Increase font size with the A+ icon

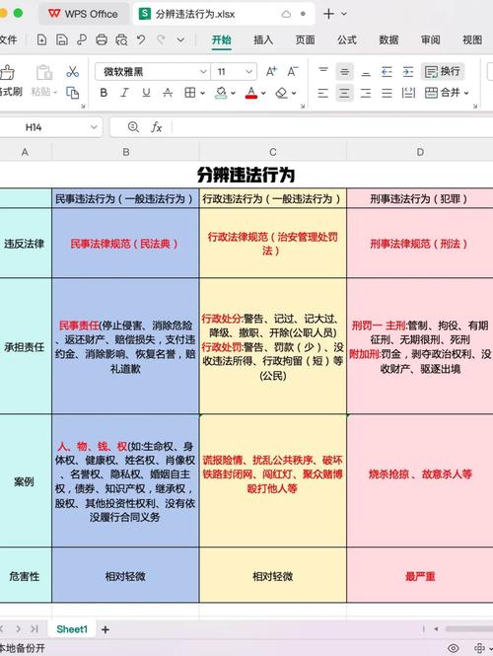tap(271, 72)
